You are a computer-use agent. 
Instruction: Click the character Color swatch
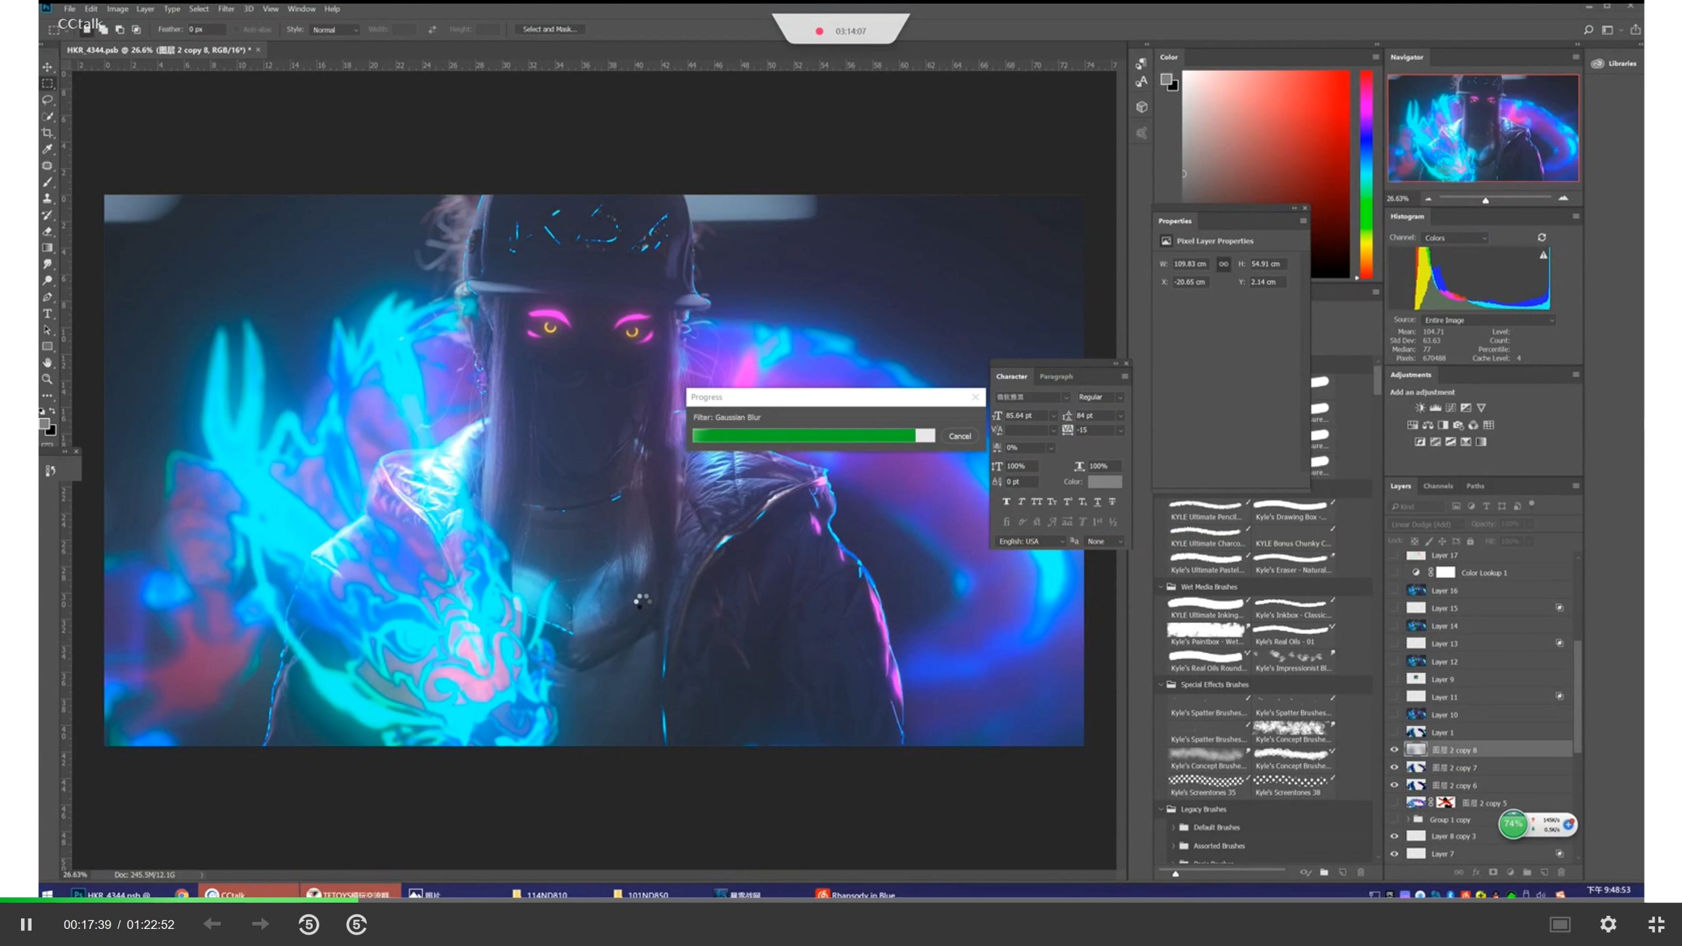click(x=1104, y=482)
